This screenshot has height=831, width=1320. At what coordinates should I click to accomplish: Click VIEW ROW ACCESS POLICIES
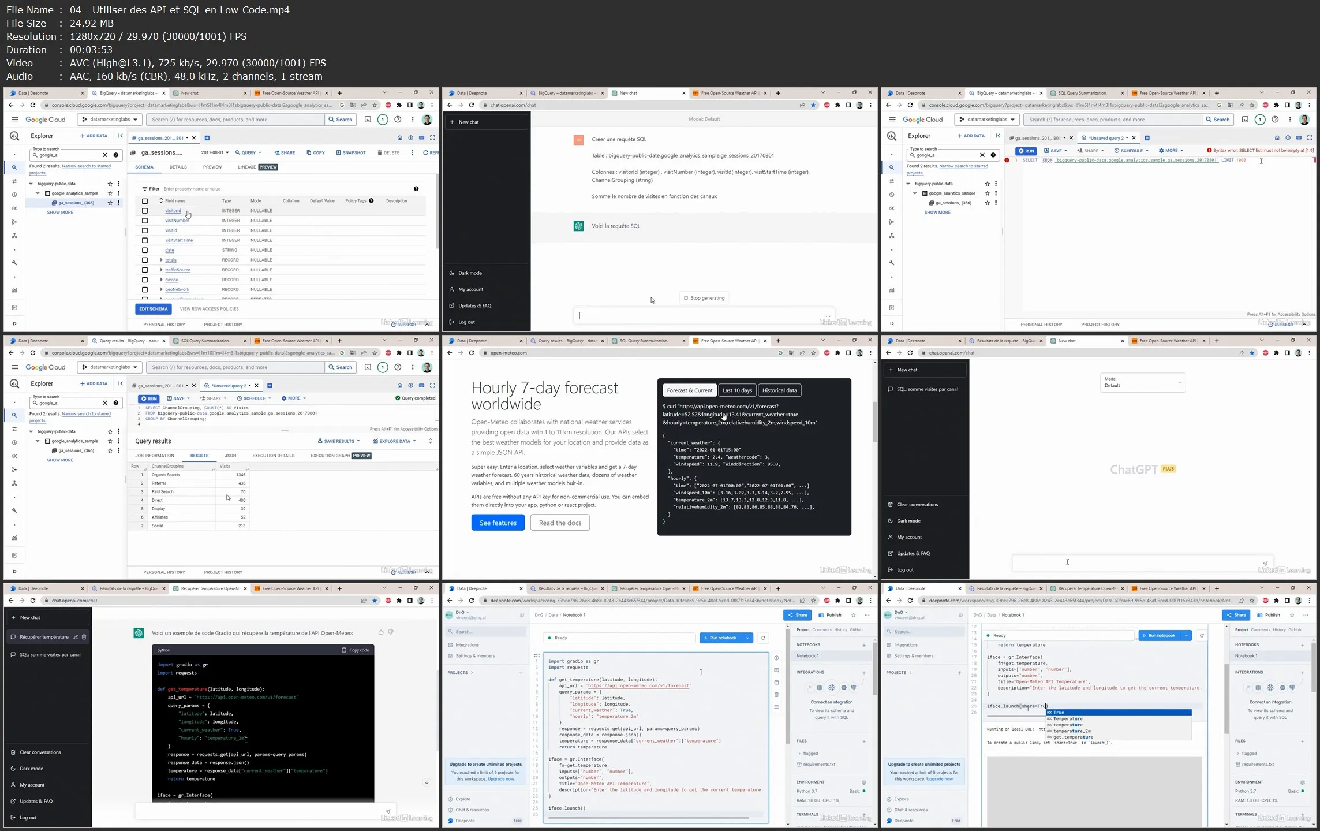209,309
